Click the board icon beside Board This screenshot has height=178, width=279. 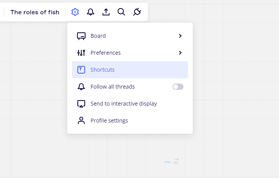(81, 36)
